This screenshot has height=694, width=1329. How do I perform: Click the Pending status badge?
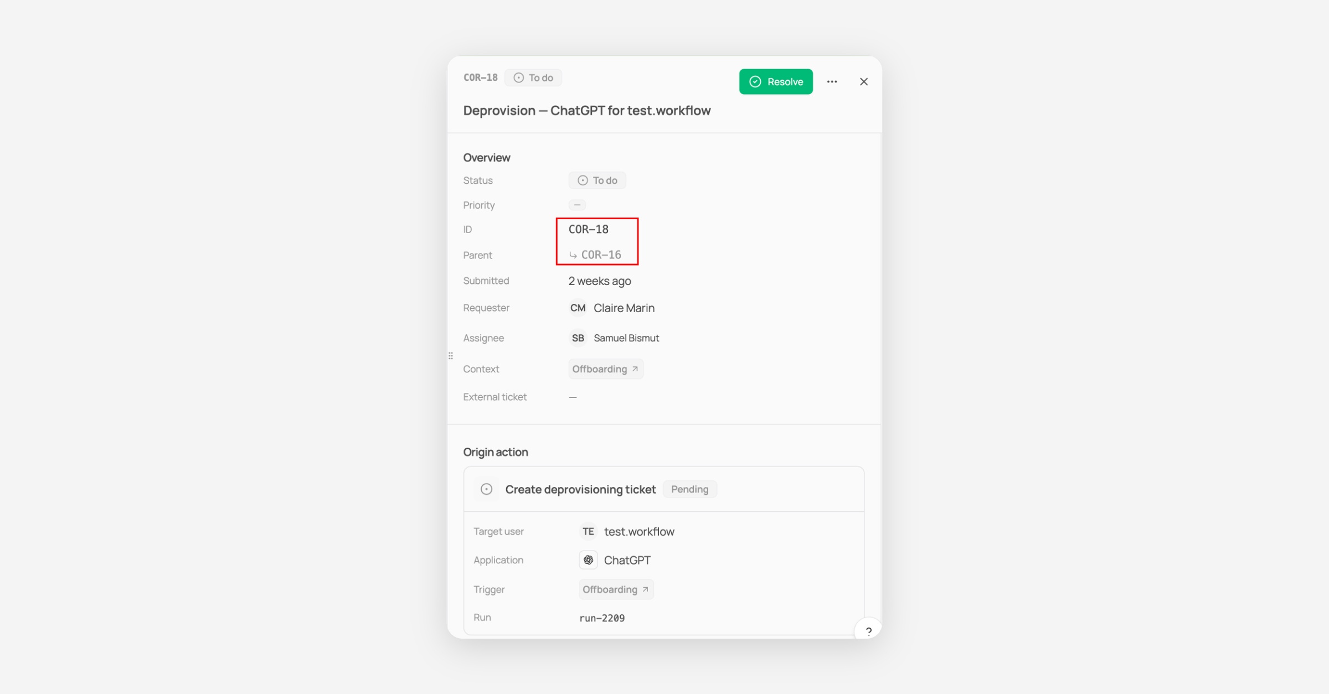689,489
